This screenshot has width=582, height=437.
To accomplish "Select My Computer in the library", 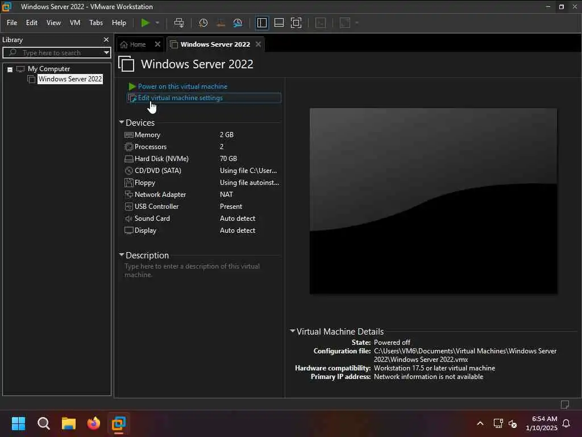I will coord(49,69).
